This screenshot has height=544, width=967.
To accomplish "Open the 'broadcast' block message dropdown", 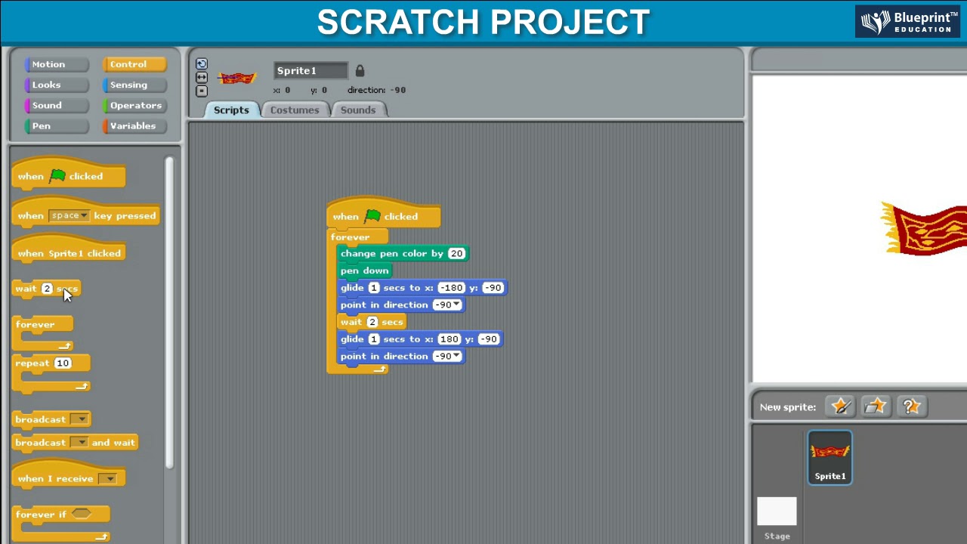I will [80, 419].
